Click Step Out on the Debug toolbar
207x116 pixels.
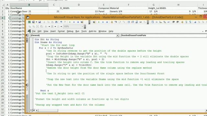coord(124,22)
